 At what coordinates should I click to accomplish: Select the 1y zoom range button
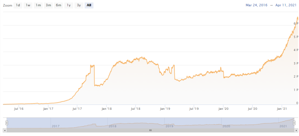point(69,5)
